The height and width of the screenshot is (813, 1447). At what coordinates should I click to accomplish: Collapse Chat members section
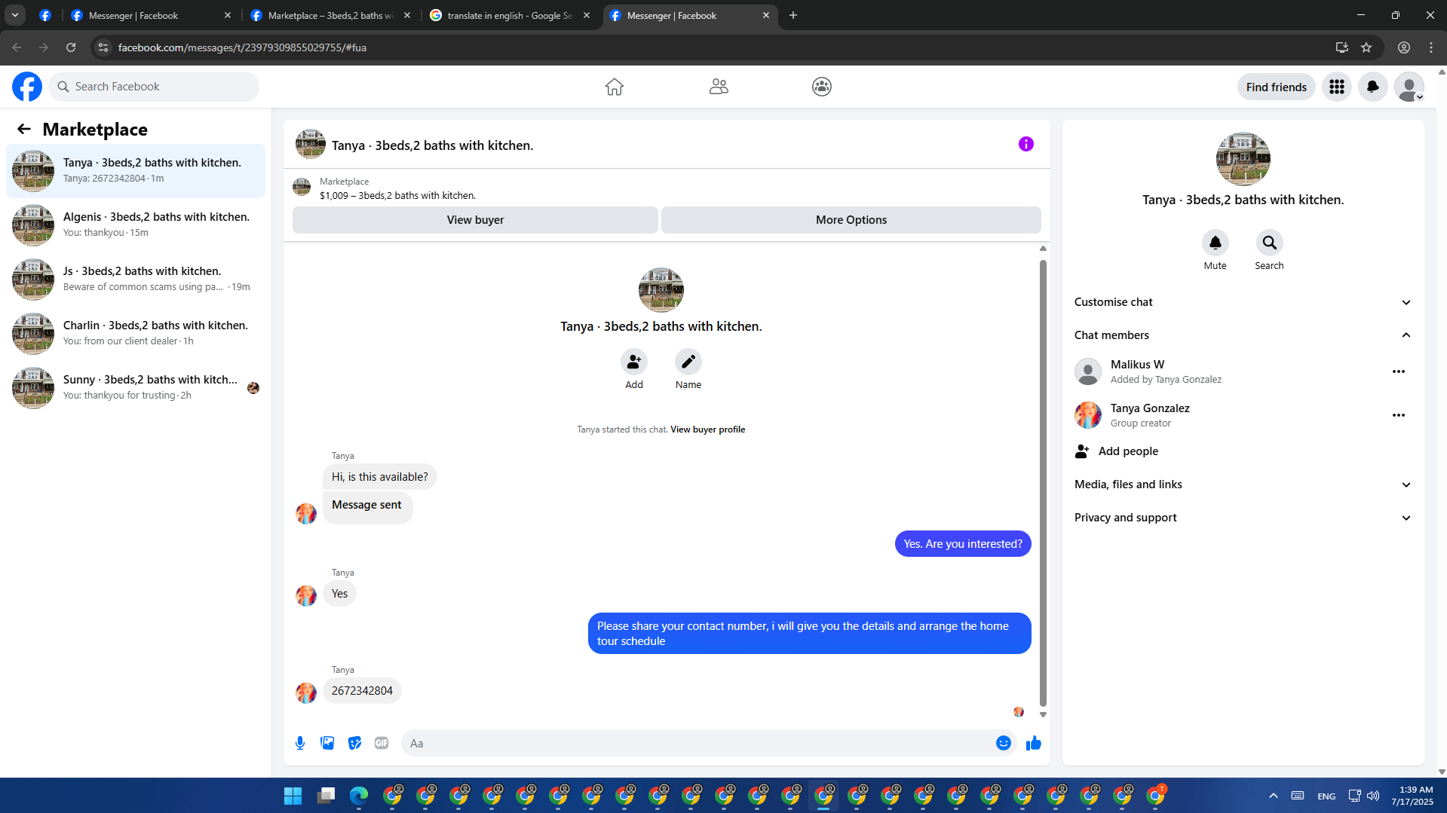point(1243,335)
